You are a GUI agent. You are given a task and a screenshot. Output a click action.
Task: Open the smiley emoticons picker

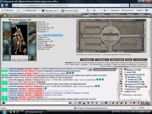[x=102, y=103]
